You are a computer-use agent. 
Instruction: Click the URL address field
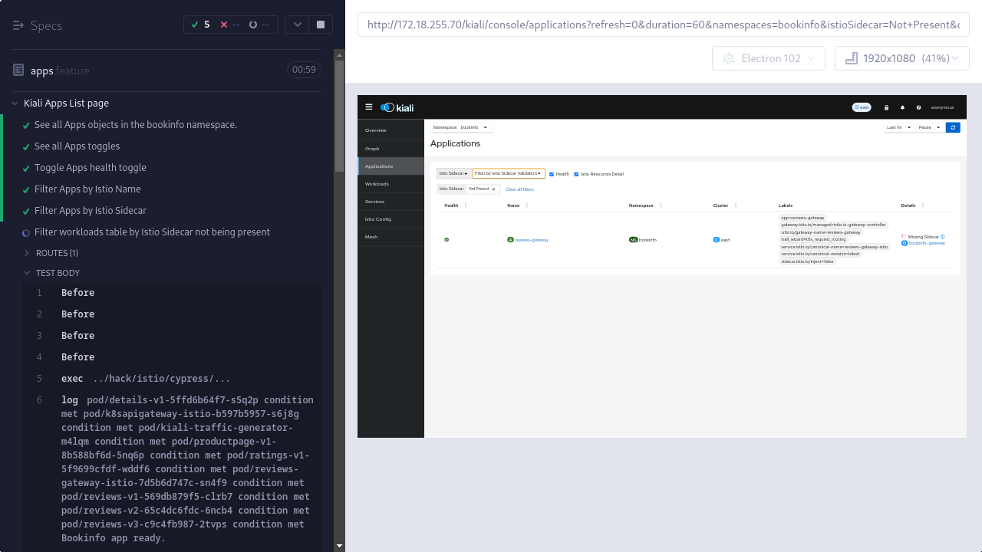[x=663, y=25]
